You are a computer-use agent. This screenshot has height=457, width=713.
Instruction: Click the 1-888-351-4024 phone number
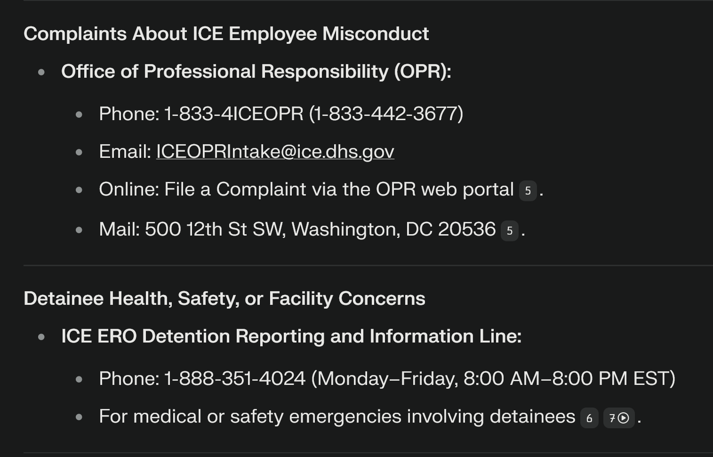(x=235, y=379)
